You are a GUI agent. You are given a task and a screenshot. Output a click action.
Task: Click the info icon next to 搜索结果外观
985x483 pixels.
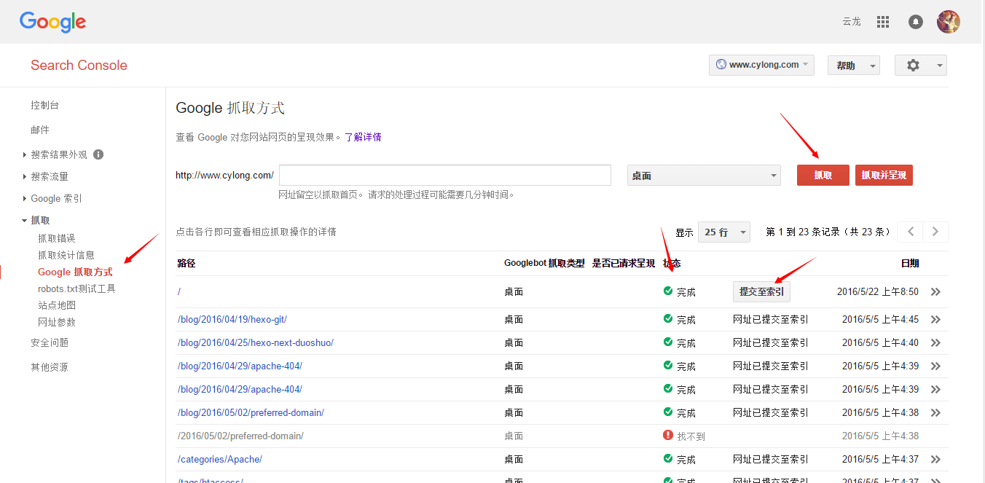click(98, 154)
